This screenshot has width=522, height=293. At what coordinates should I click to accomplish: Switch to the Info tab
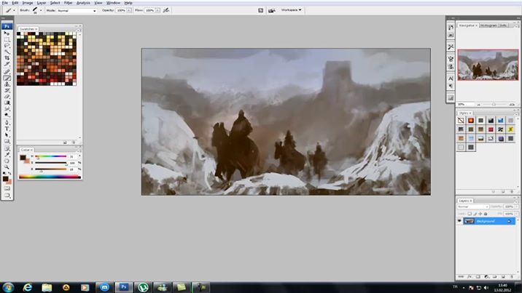(503, 25)
